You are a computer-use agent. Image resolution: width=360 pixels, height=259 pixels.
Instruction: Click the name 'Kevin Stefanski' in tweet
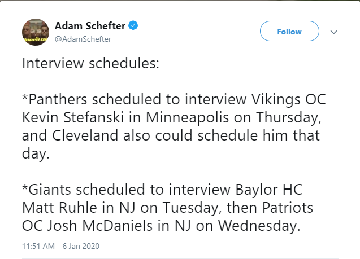coord(73,117)
